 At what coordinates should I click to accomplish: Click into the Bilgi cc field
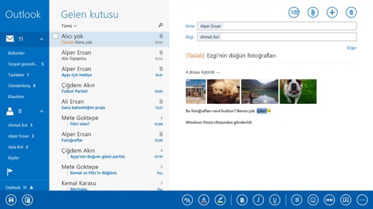pyautogui.click(x=277, y=37)
